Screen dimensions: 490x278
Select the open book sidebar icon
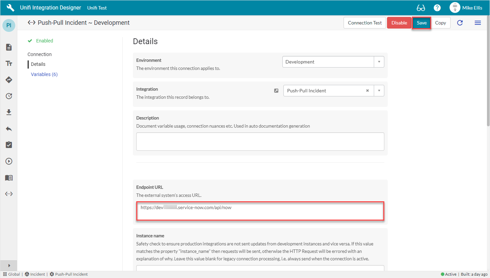pos(9,178)
